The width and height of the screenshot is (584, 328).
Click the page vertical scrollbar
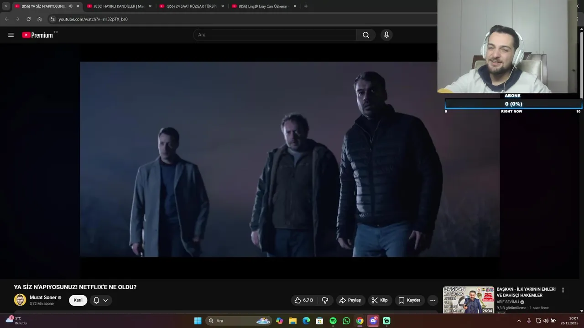[x=582, y=64]
